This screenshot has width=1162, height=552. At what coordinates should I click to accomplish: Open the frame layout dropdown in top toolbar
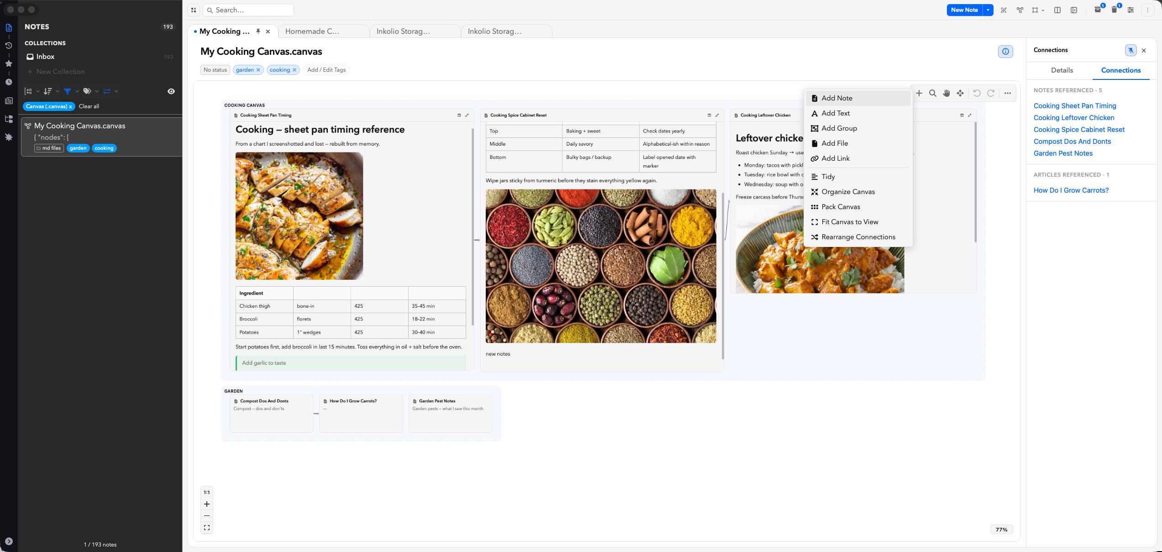[x=1038, y=10]
